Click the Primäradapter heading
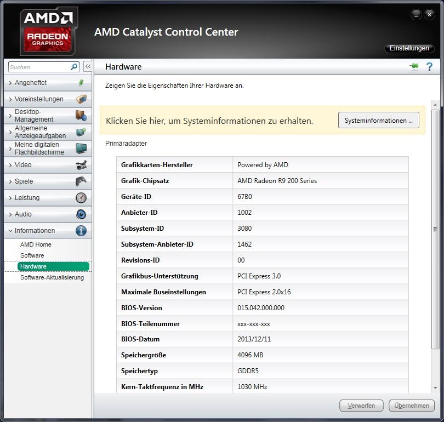Viewport: 444px width, 422px height. (126, 144)
